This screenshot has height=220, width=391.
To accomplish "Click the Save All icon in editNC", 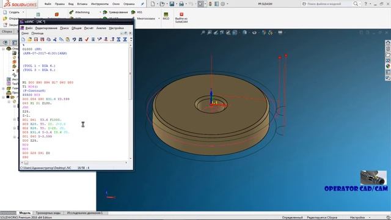I will (x=42, y=39).
